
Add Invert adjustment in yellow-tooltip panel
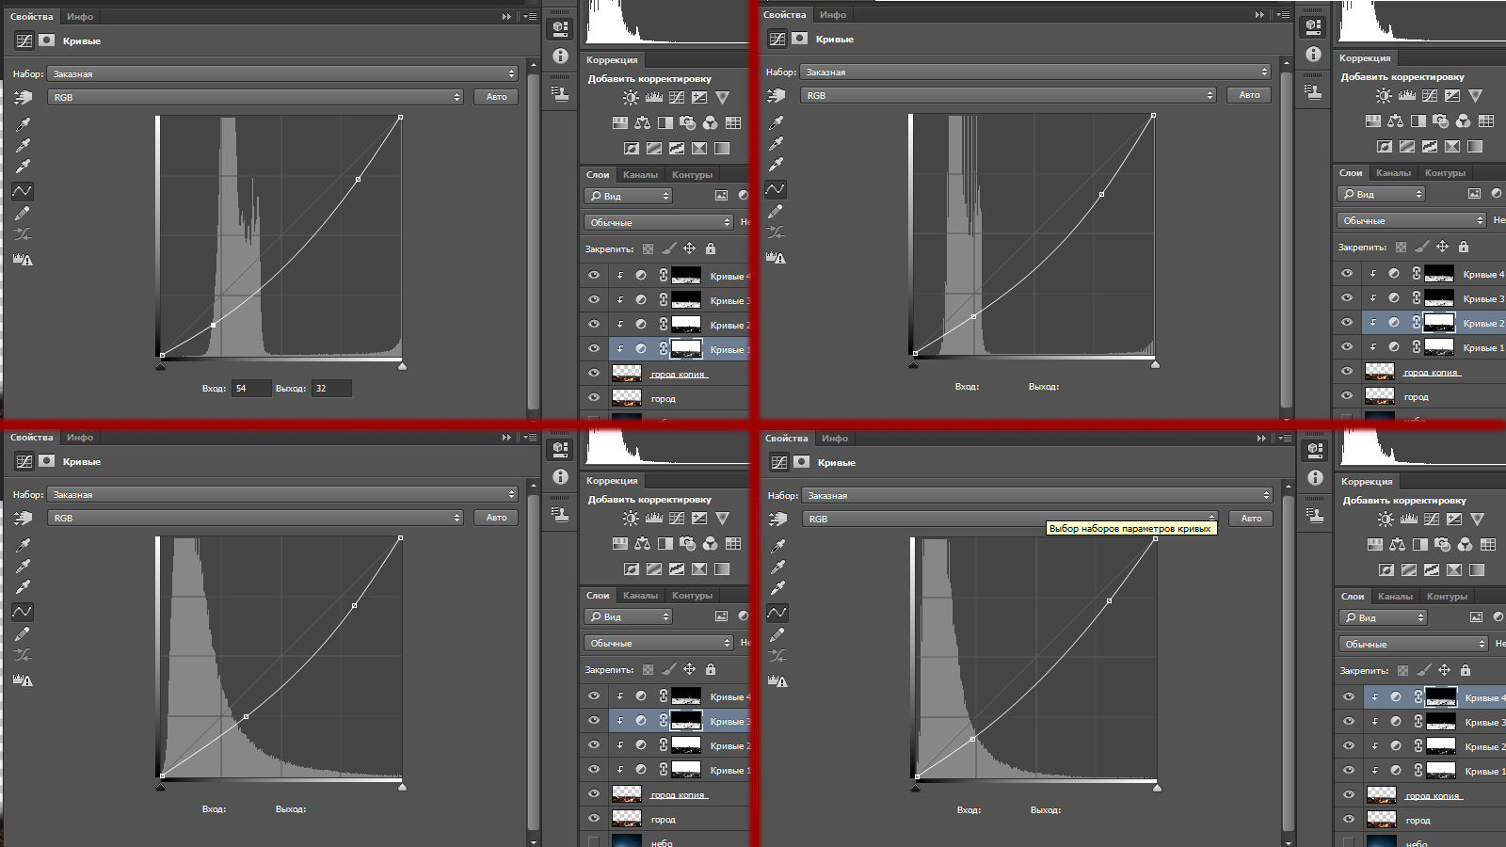[1386, 569]
